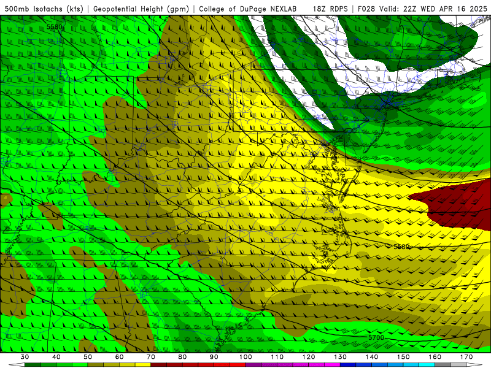Click the '18Z RDPS' model run label

coord(330,9)
